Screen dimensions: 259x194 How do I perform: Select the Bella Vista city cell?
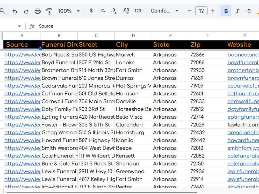tap(133, 117)
